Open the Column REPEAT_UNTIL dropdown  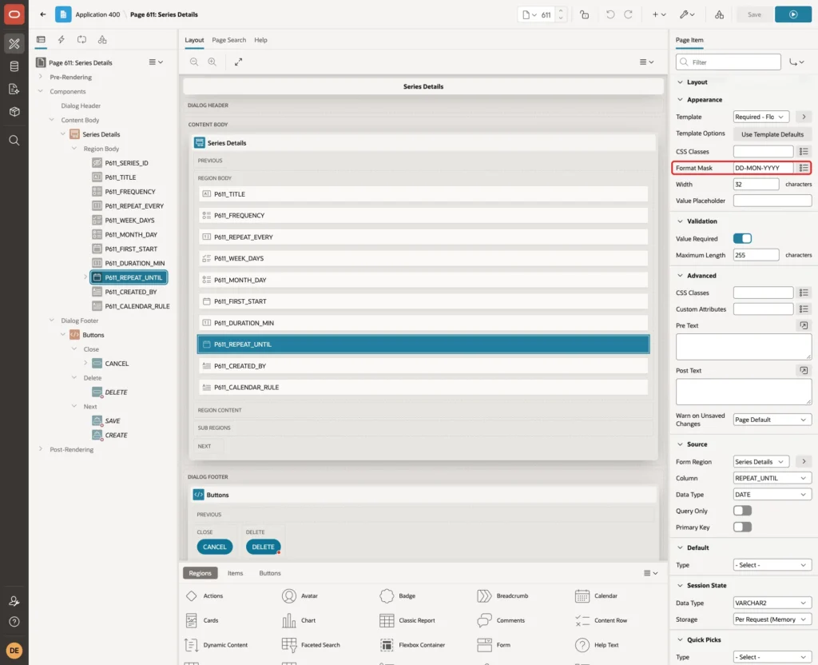[x=772, y=478]
